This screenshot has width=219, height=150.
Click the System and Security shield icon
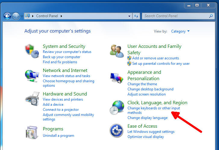(32, 52)
